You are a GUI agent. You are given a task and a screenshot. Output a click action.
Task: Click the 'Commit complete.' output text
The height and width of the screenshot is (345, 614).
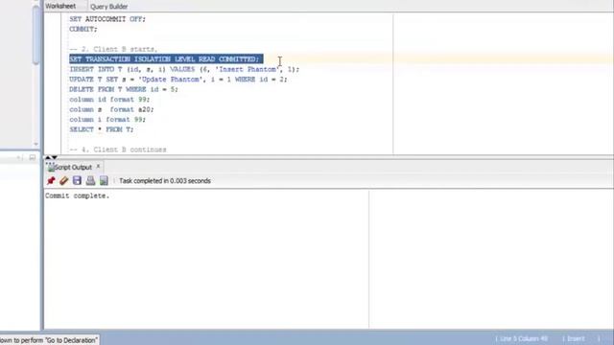click(77, 195)
